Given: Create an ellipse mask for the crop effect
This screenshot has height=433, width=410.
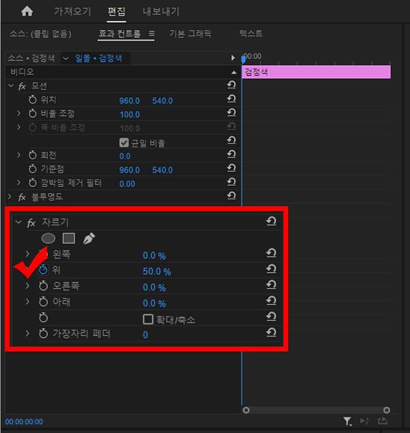Looking at the screenshot, I should tap(49, 238).
